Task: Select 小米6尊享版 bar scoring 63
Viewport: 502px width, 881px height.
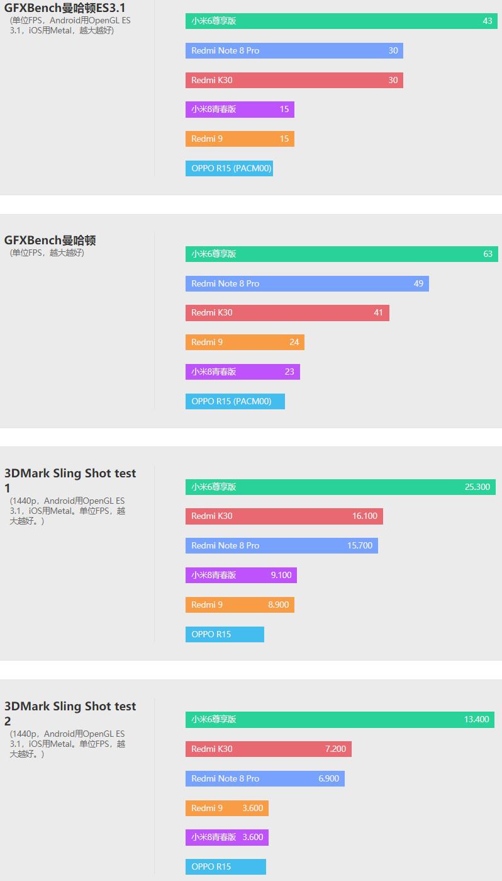Action: click(342, 254)
